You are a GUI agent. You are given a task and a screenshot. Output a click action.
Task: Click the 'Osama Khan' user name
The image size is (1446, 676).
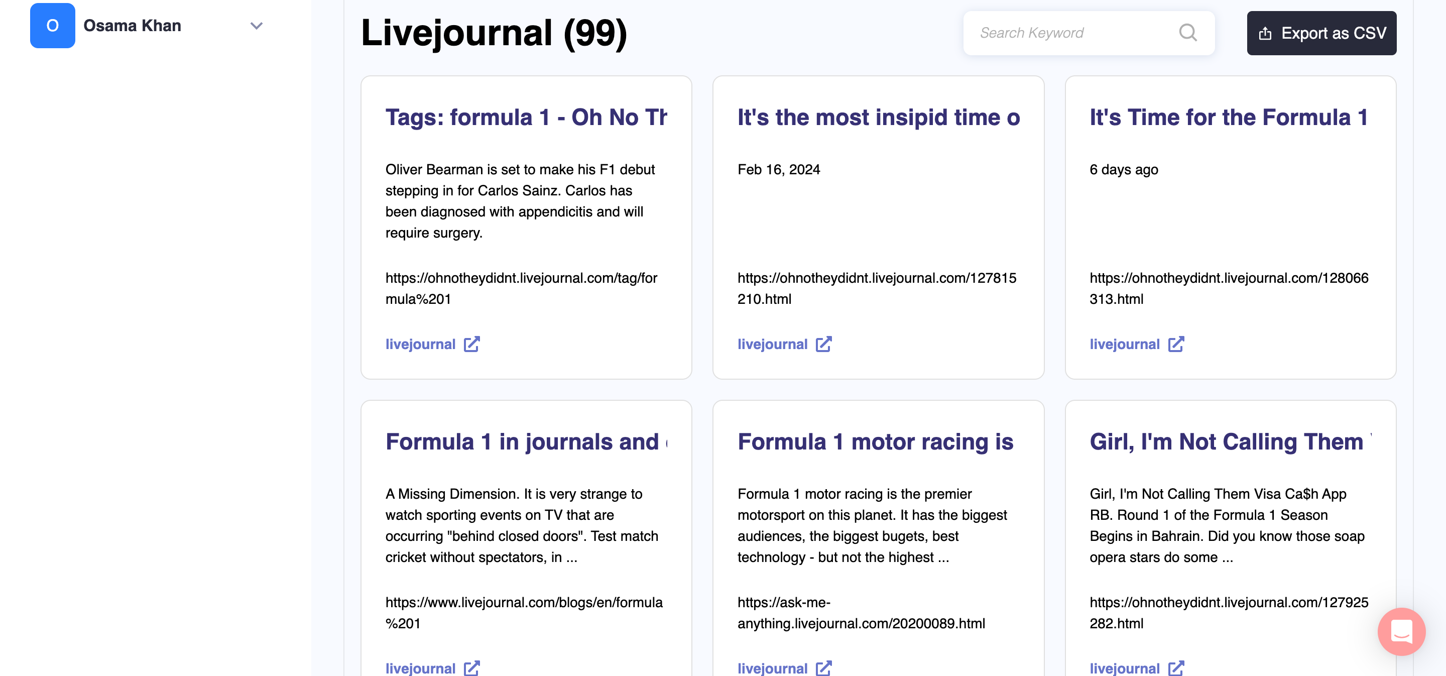(x=132, y=26)
